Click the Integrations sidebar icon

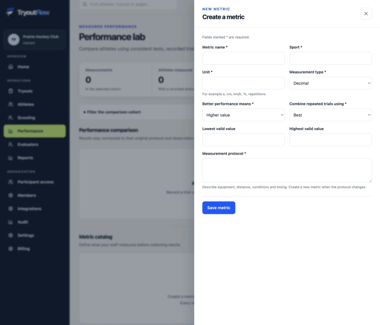pos(11,209)
